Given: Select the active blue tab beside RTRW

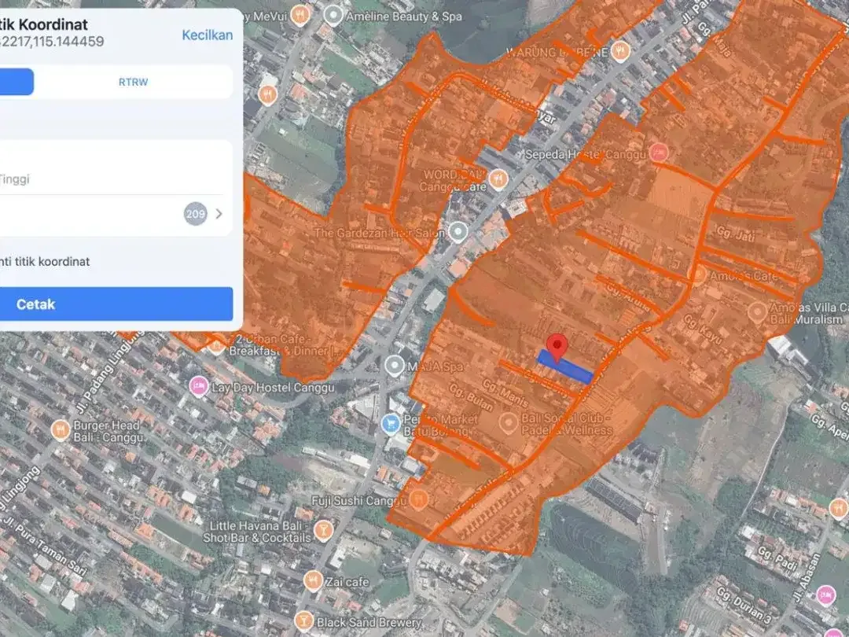Looking at the screenshot, I should 17,82.
